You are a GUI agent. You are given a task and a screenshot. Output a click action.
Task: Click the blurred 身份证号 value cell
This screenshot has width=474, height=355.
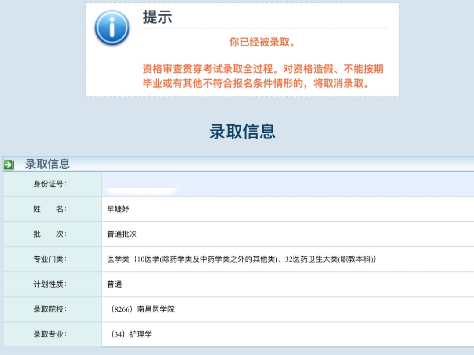pyautogui.click(x=288, y=184)
